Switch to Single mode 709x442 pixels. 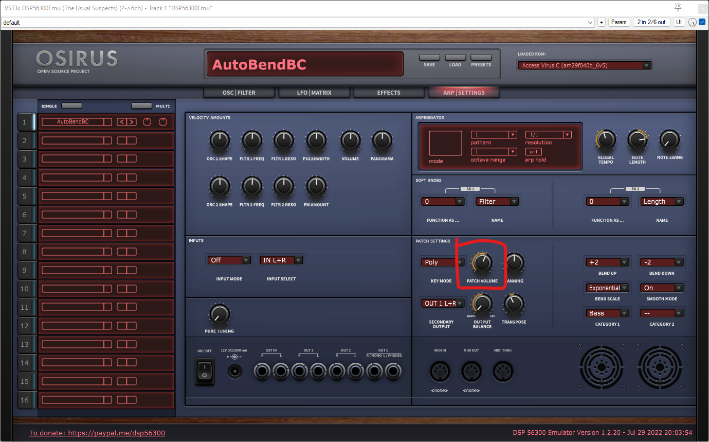(x=71, y=105)
